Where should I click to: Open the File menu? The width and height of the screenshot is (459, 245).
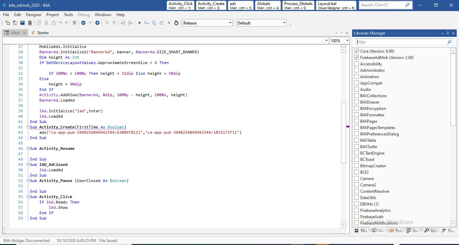pyautogui.click(x=6, y=15)
